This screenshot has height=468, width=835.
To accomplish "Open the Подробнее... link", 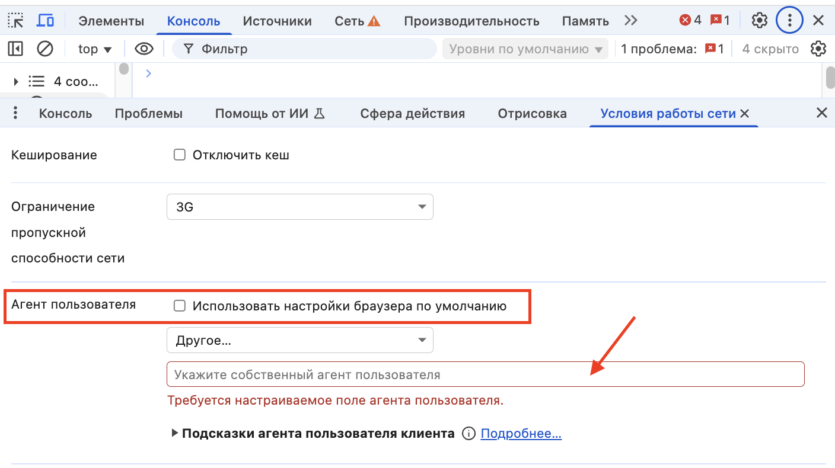I will point(521,433).
